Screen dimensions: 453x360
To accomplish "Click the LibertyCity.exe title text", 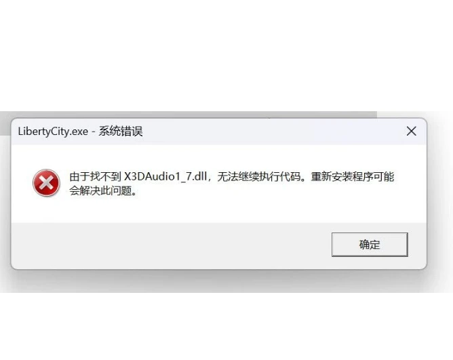I will (53, 132).
